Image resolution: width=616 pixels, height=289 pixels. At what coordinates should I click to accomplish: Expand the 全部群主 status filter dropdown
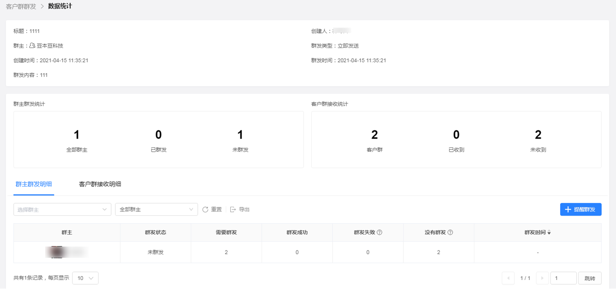(x=156, y=209)
